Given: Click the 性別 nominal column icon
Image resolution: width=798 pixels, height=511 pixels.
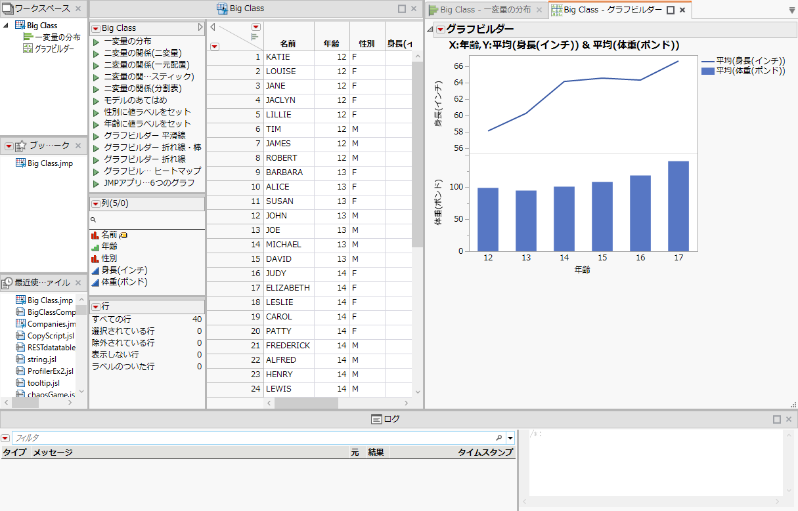Looking at the screenshot, I should pos(95,258).
